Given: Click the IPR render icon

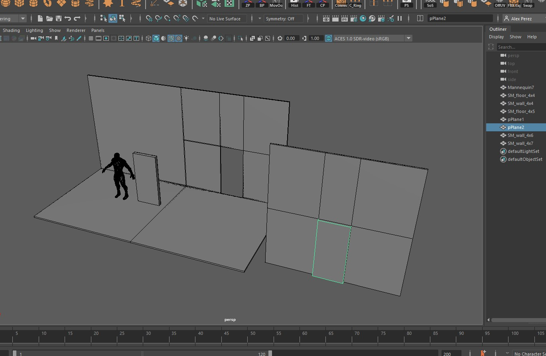Looking at the screenshot, I should click(x=344, y=19).
